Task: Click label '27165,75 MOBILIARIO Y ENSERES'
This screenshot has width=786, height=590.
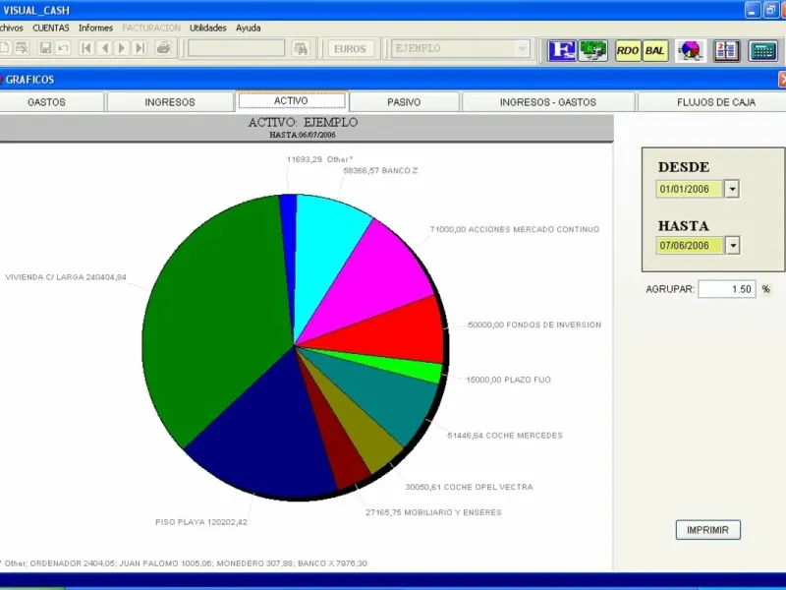Action: pyautogui.click(x=433, y=512)
